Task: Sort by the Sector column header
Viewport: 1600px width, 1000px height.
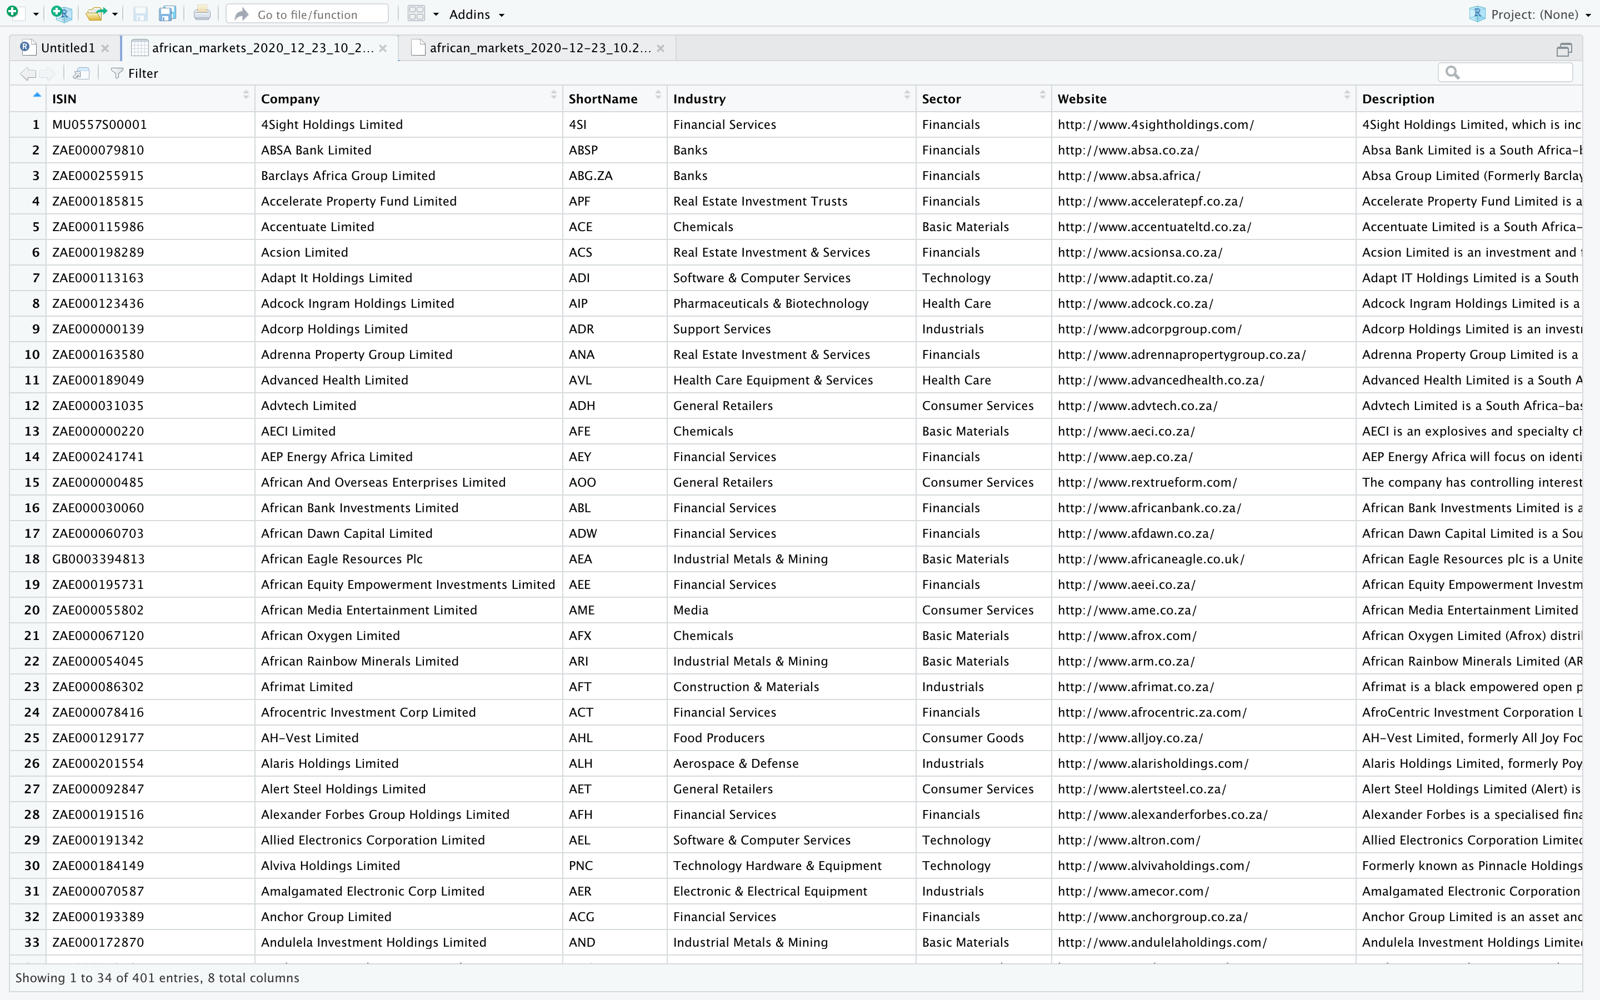Action: (x=984, y=98)
